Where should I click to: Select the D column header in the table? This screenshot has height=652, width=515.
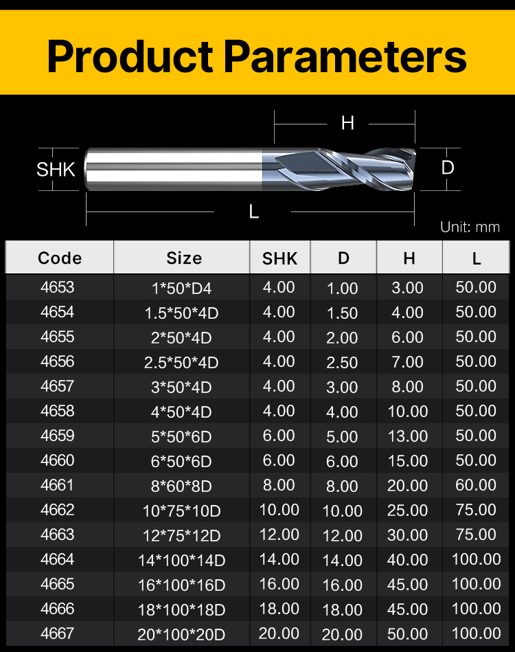pos(343,258)
